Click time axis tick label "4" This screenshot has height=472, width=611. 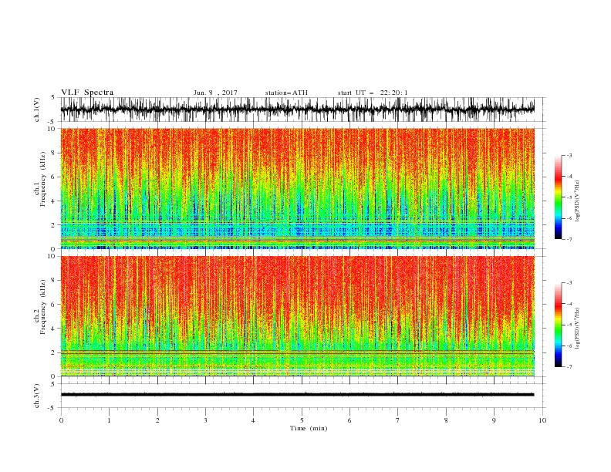253,420
